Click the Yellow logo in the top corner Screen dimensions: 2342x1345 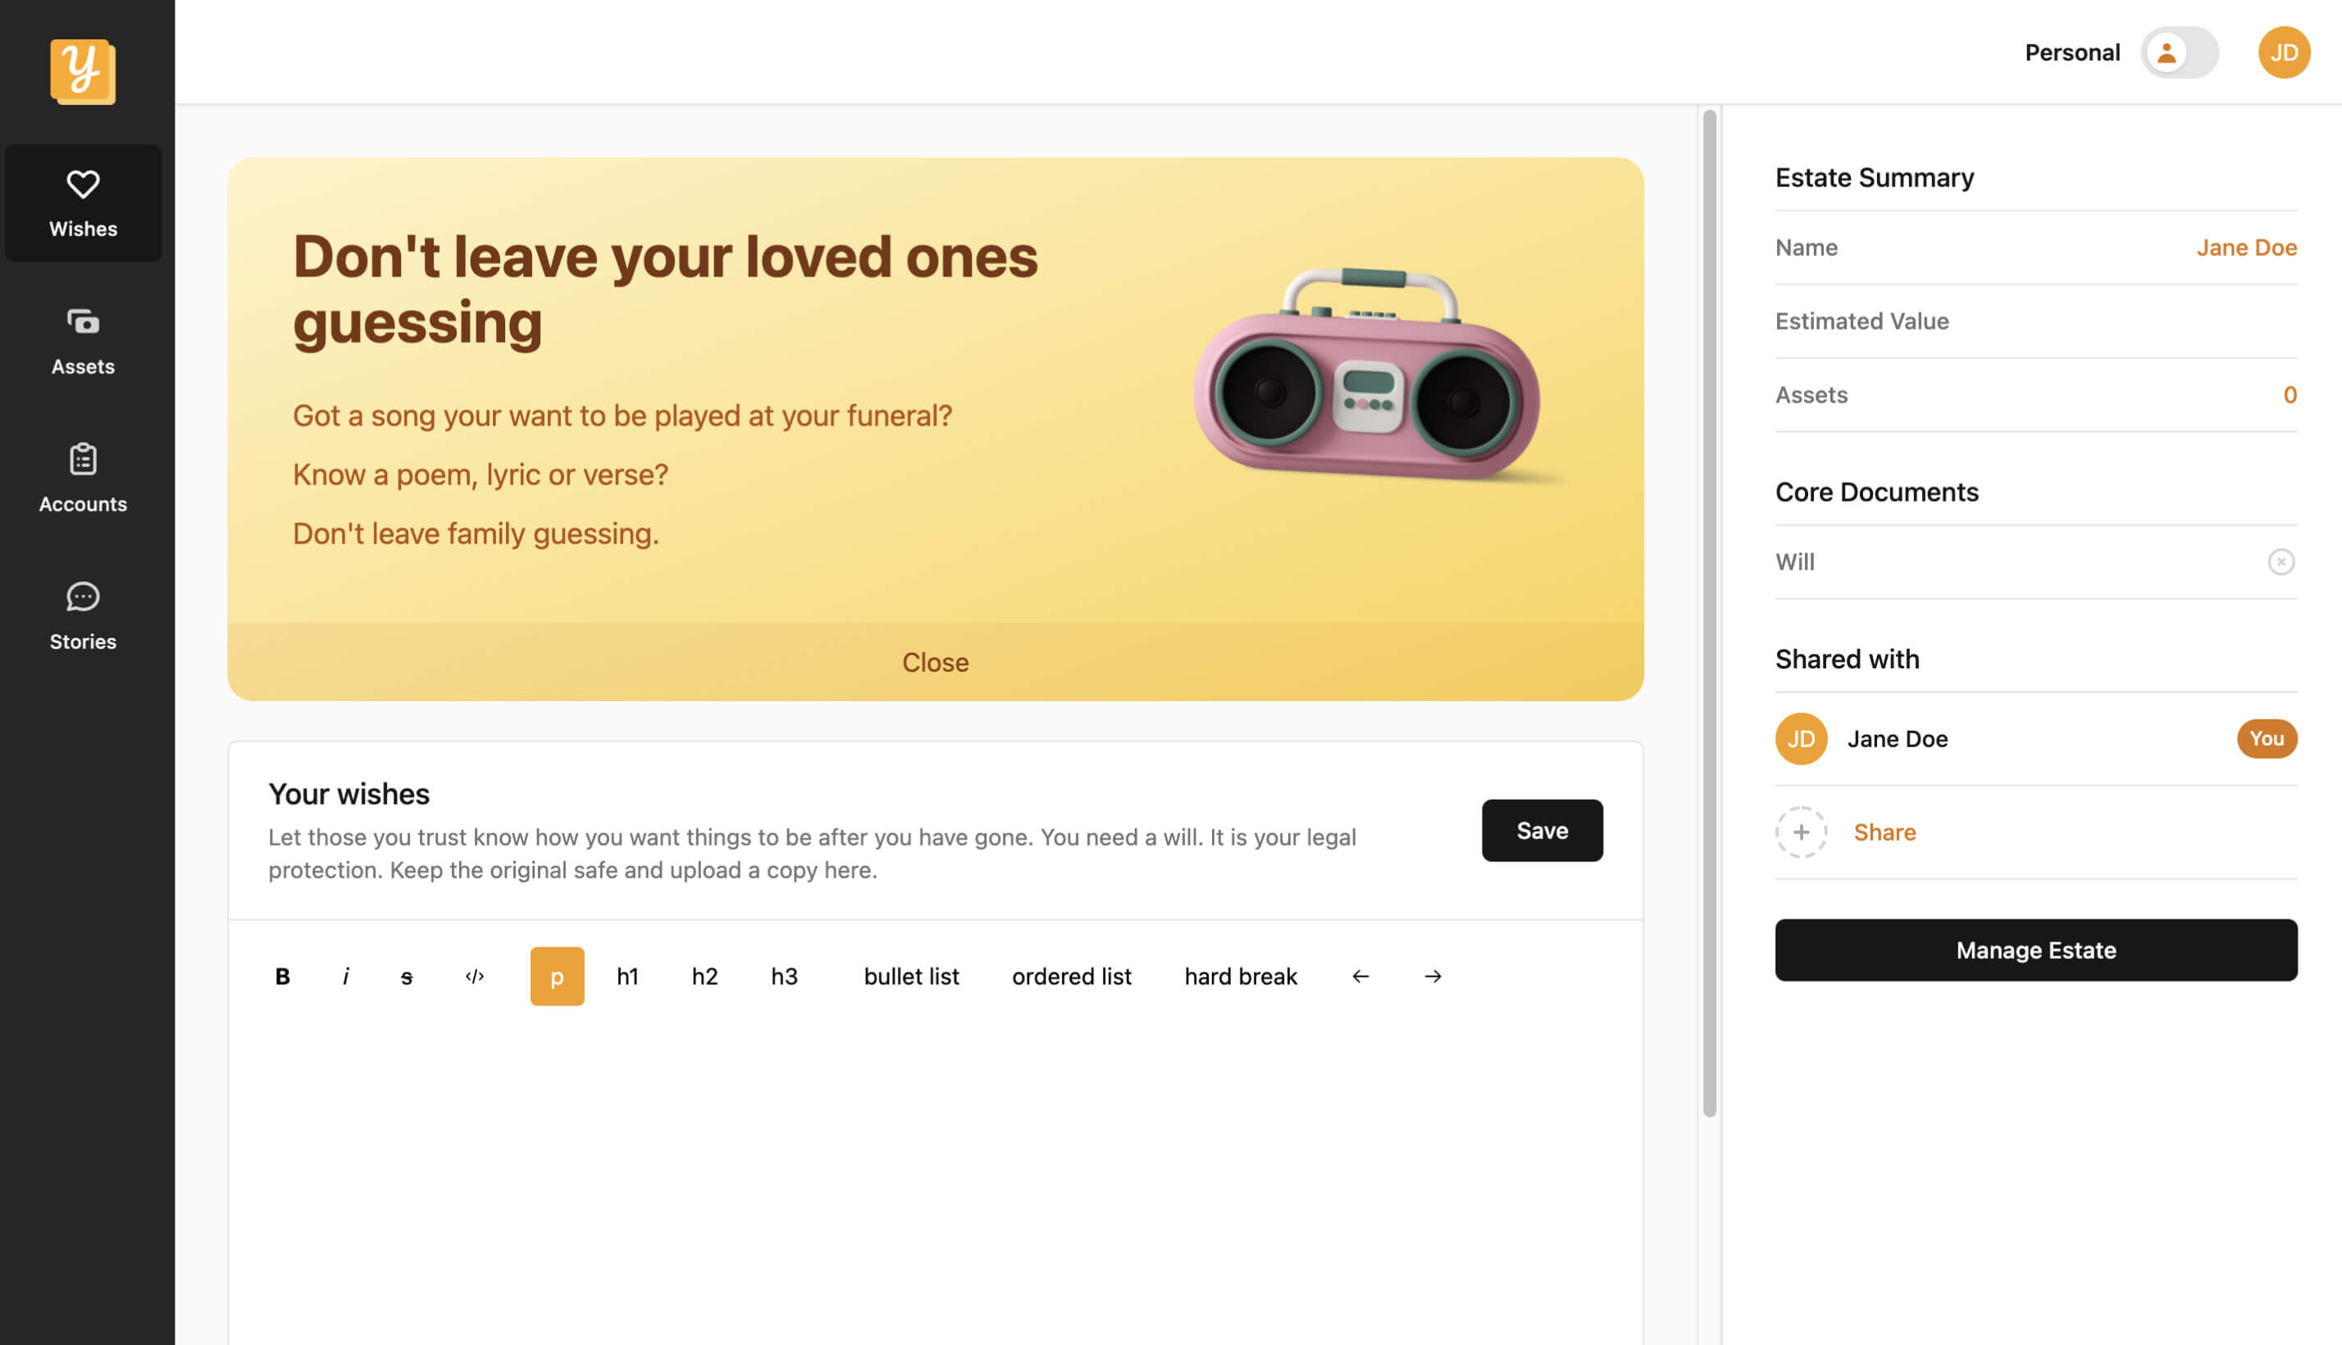(x=83, y=71)
